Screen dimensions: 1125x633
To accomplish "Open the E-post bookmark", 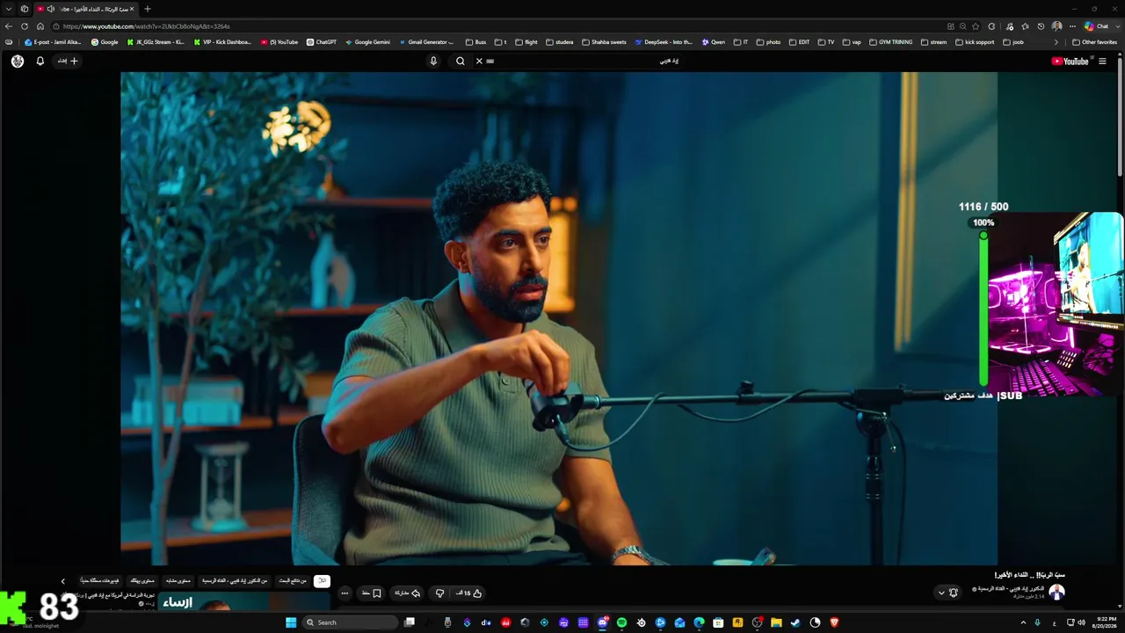I will click(x=53, y=42).
